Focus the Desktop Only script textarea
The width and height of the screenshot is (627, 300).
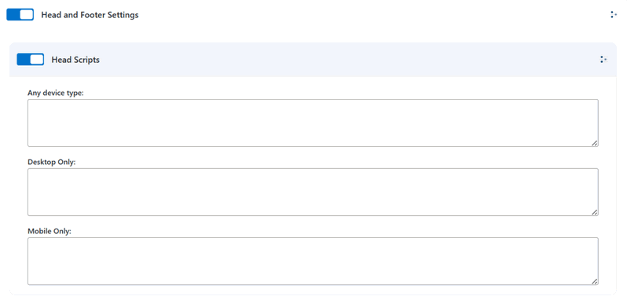click(313, 192)
